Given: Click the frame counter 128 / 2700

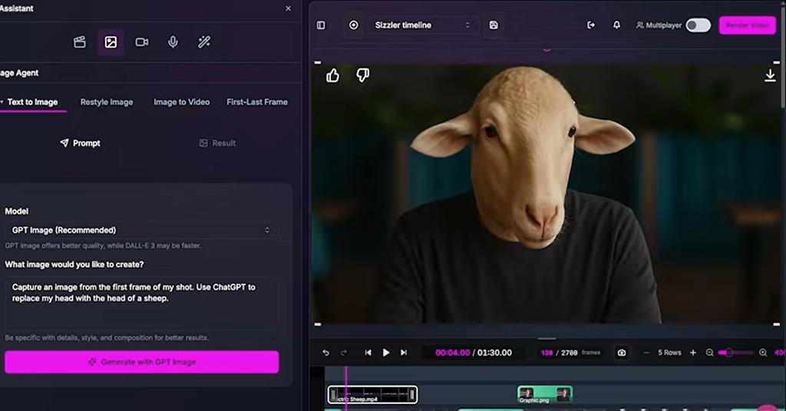Looking at the screenshot, I should pyautogui.click(x=560, y=353).
